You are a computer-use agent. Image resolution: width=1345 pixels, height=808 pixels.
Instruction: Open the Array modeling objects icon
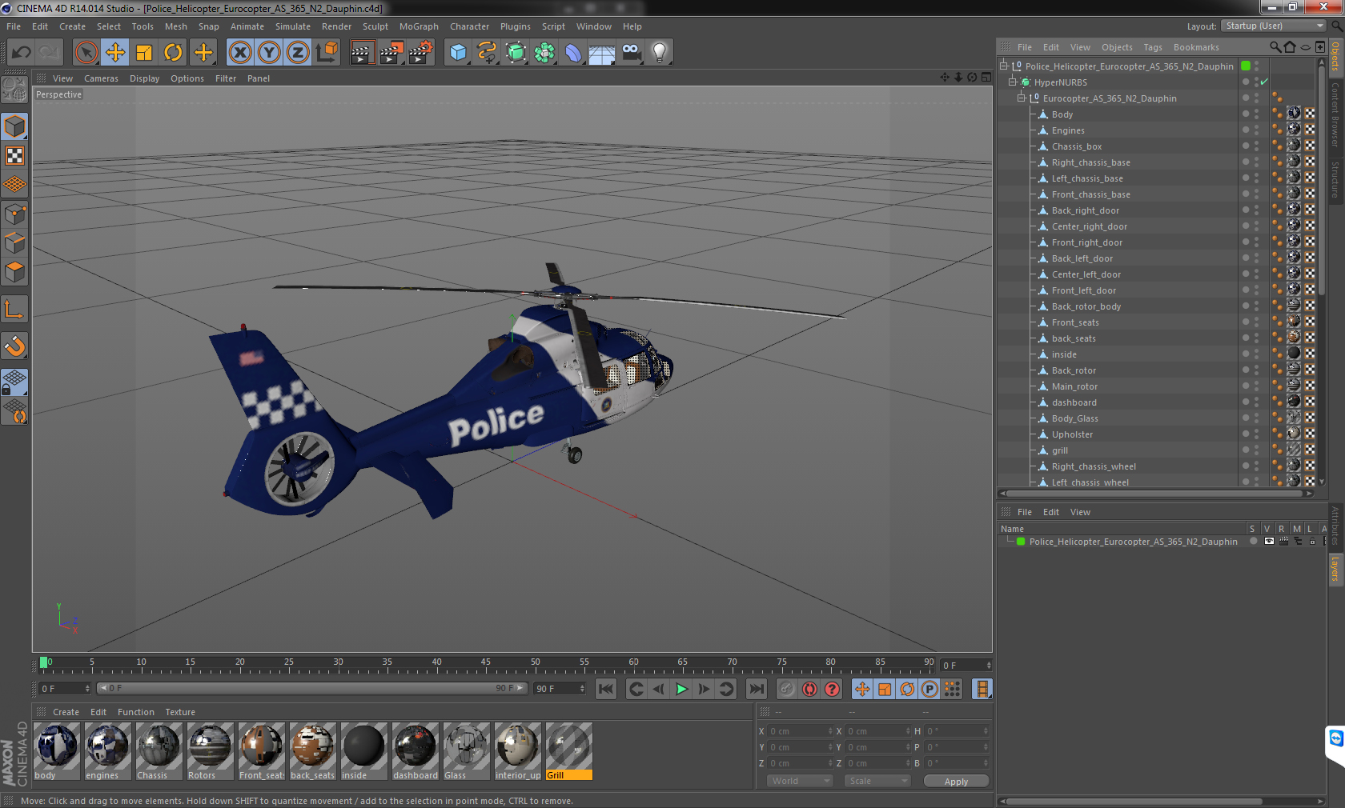[544, 53]
